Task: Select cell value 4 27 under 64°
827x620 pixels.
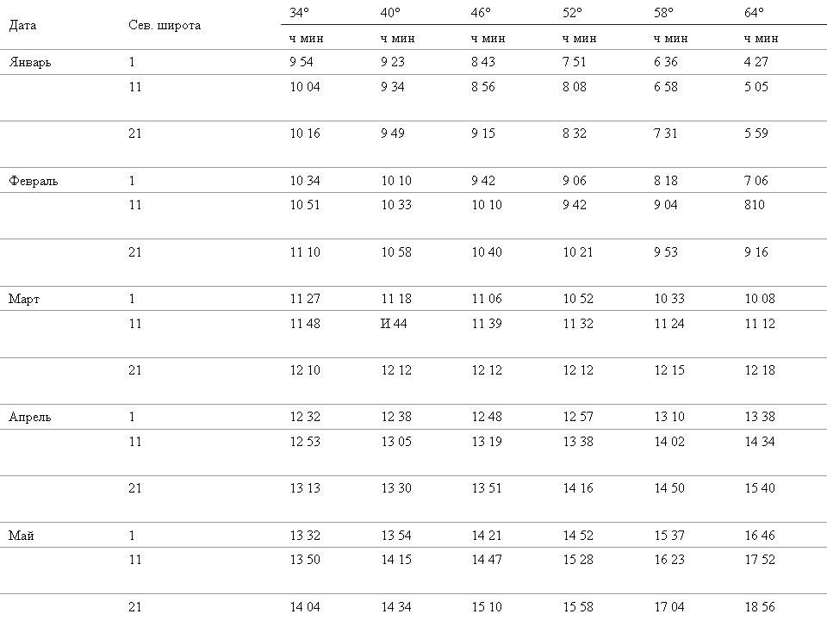Action: (x=755, y=62)
